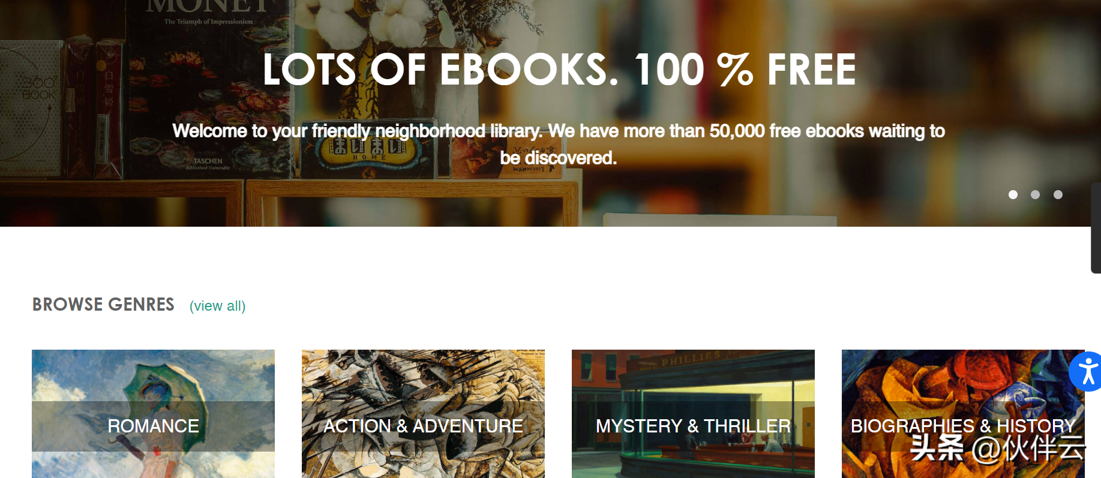Click the BOO BOOK box in banner
Viewport: 1101px width, 478px height.
pos(39,88)
